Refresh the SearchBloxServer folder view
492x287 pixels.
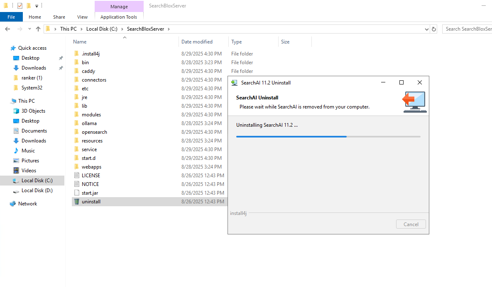(x=434, y=29)
